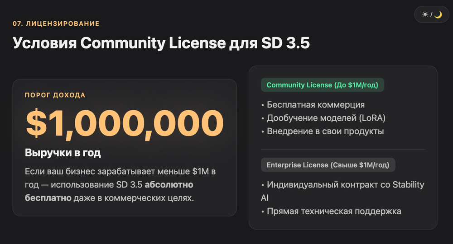The height and width of the screenshot is (244, 453).
Task: Click the Enterprise License gray badge
Action: point(328,165)
